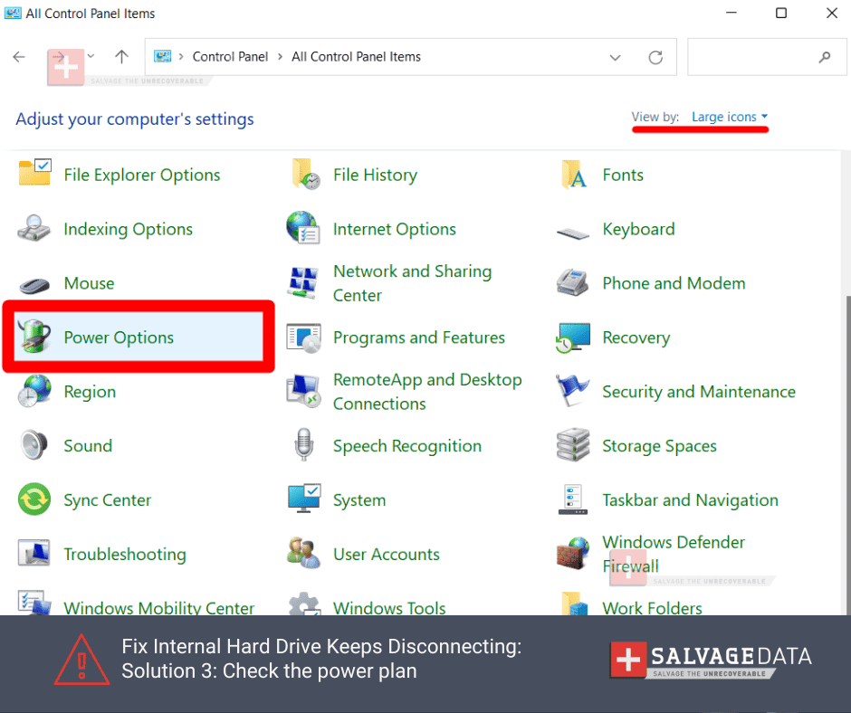Open Network and Sharing Center icon
This screenshot has height=713, width=851.
[x=303, y=282]
